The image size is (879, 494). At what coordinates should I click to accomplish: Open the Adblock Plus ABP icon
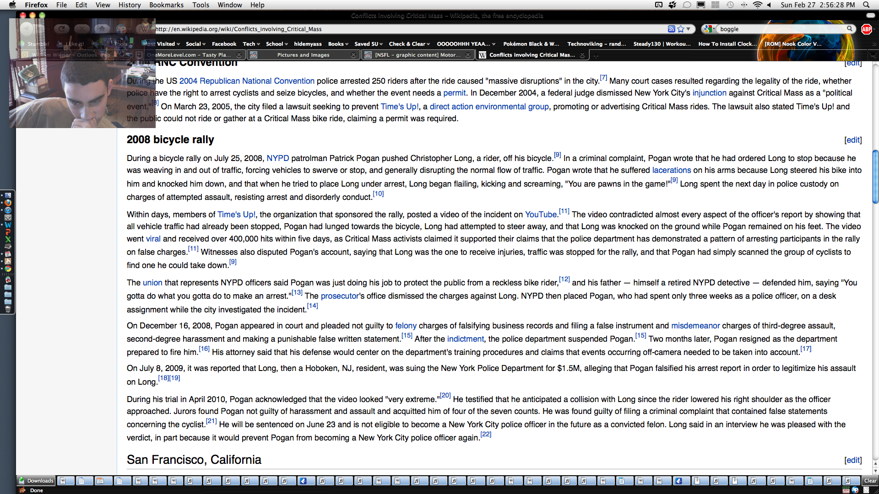tap(866, 29)
